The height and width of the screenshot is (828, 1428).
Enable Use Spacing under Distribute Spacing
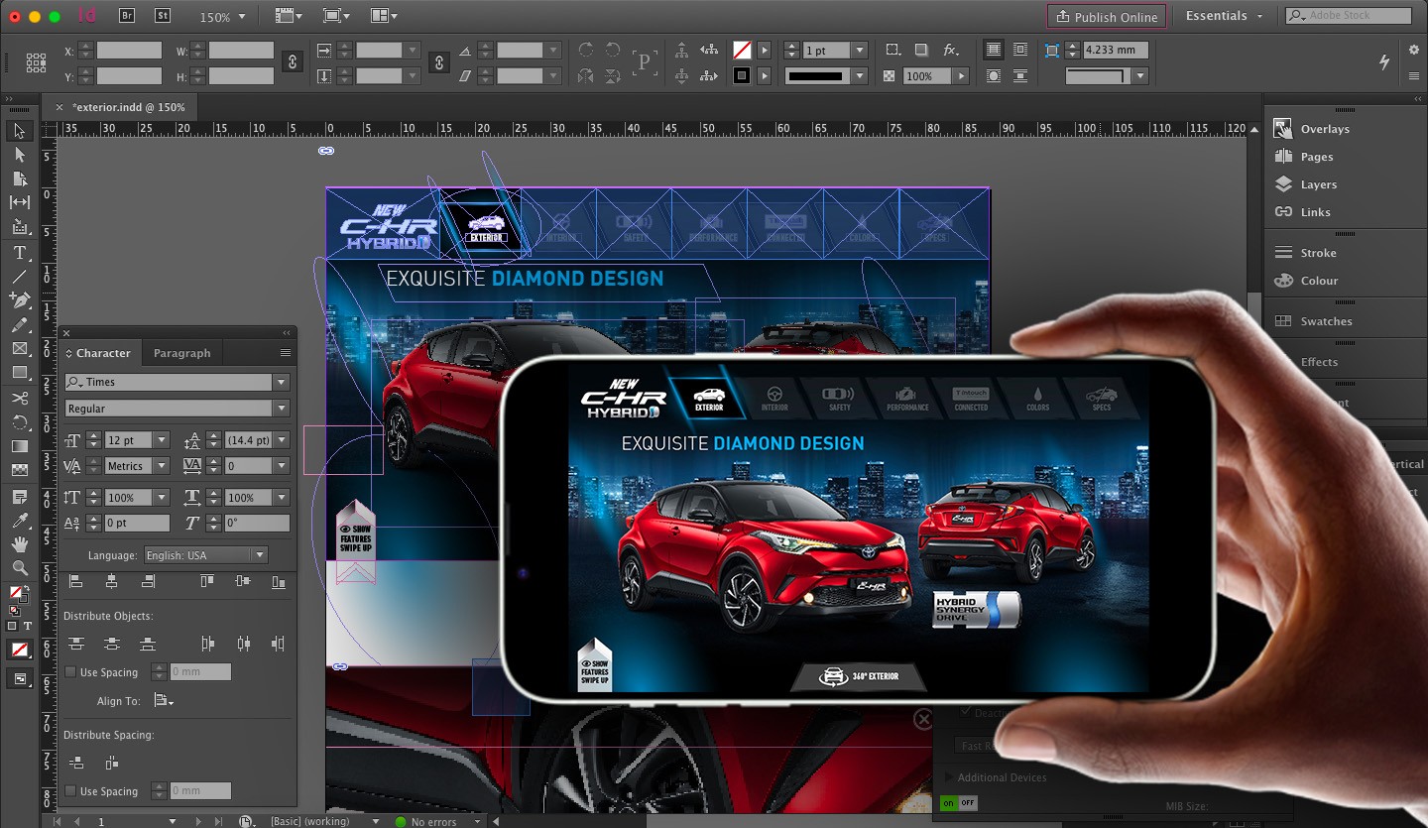click(x=70, y=791)
